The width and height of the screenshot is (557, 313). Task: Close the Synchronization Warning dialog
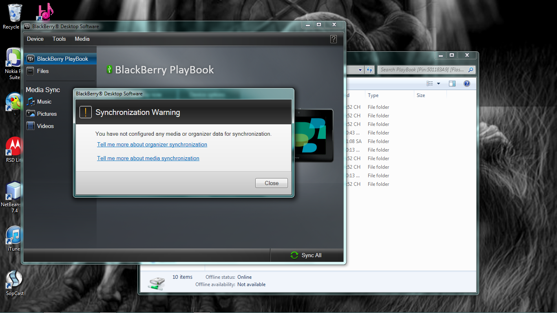pyautogui.click(x=272, y=183)
